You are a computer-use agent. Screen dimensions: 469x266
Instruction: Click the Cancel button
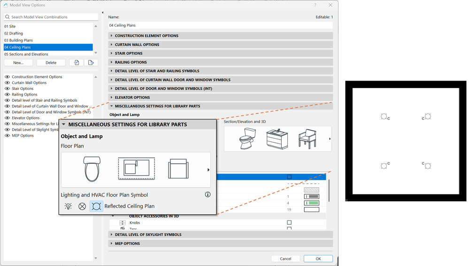pyautogui.click(x=285, y=259)
